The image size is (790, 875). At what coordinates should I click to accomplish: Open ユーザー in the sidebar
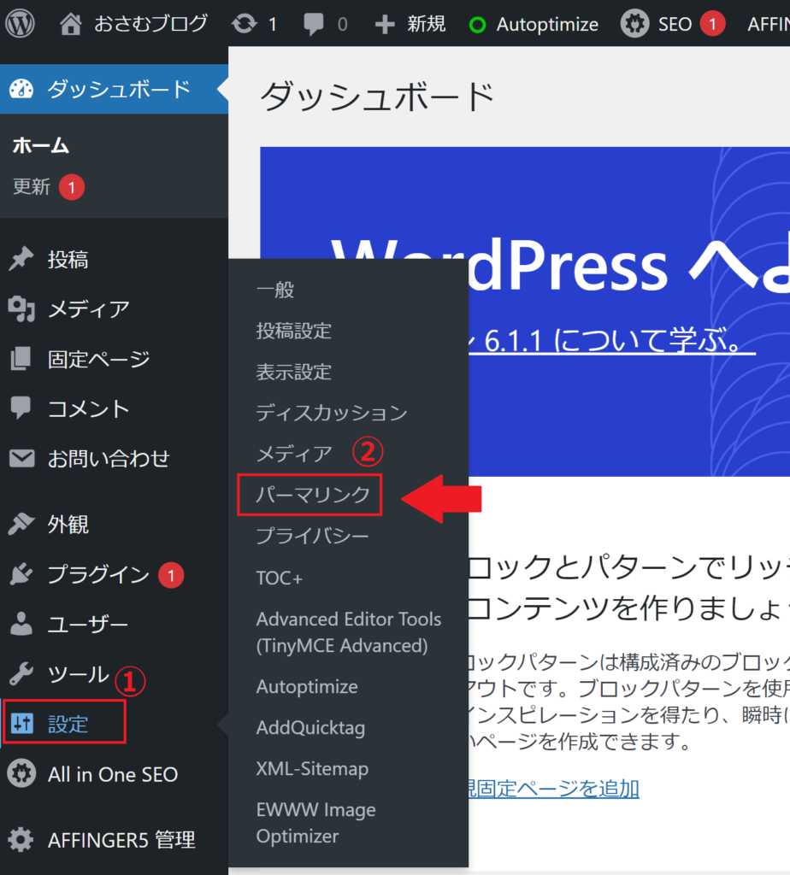(x=88, y=624)
